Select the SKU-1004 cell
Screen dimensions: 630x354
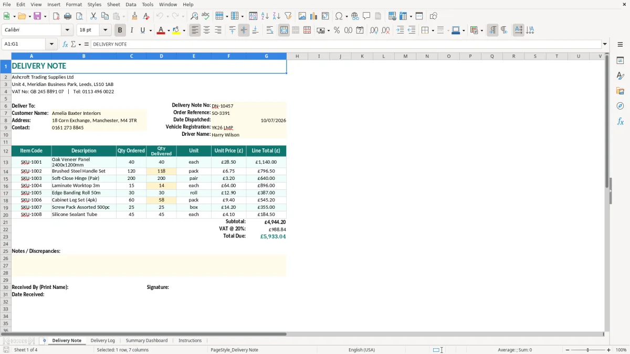31,186
